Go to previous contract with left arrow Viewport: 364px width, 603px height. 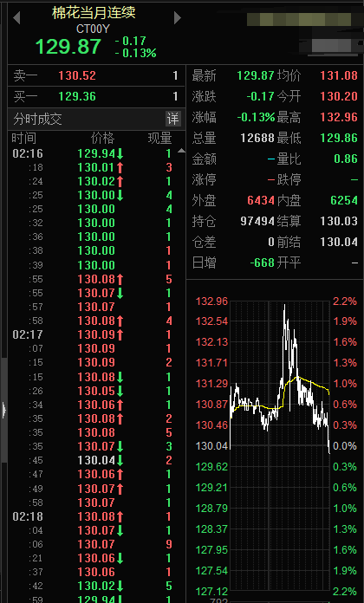[x=16, y=18]
